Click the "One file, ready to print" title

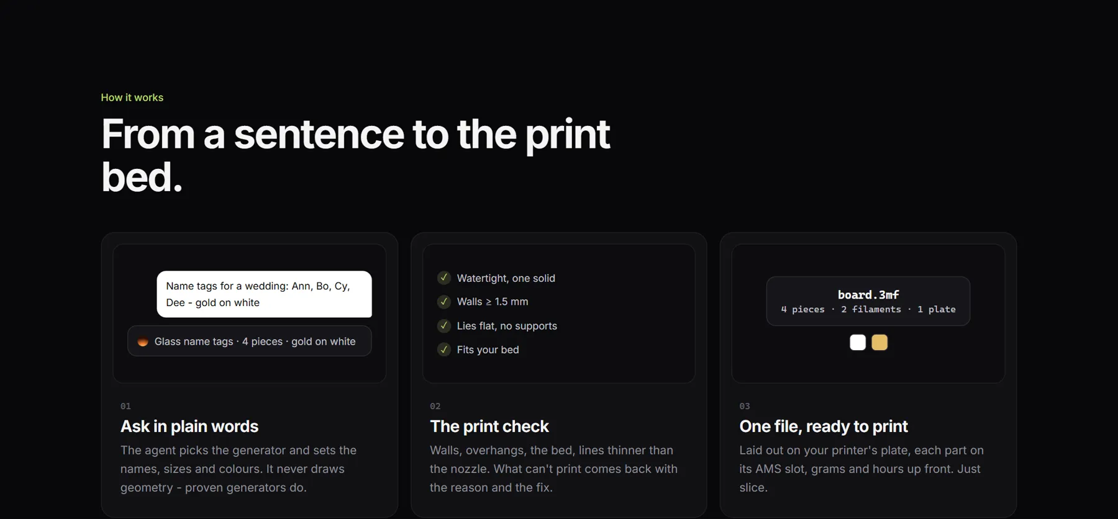[x=824, y=426]
